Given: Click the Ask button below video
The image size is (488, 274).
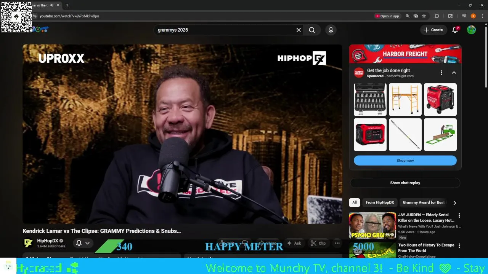Looking at the screenshot, I should 294,243.
